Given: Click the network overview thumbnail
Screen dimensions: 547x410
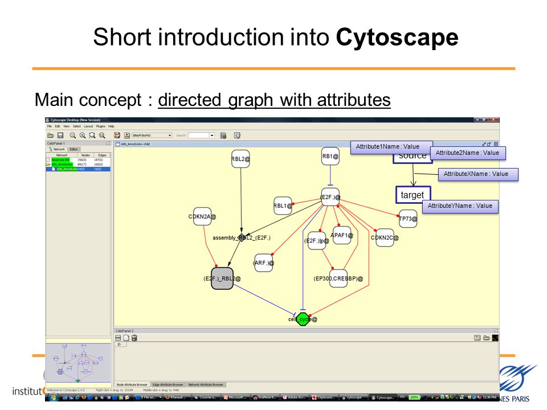Looking at the screenshot, I should 78,363.
